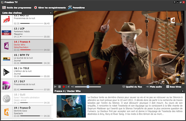Viewport: 186px width, 121px height.
Task: Click the video playback area
Action: (119, 48)
